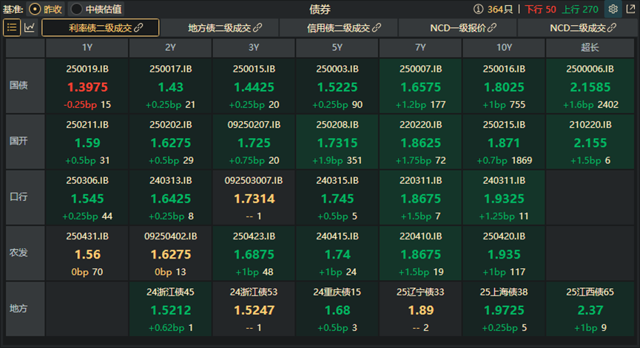Click link icon on NCD一级报价 tab
This screenshot has height=348, width=640.
[492, 28]
